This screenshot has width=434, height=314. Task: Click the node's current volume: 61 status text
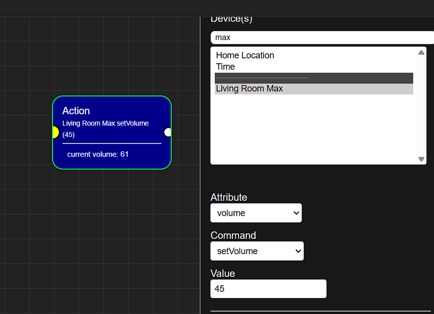click(98, 154)
